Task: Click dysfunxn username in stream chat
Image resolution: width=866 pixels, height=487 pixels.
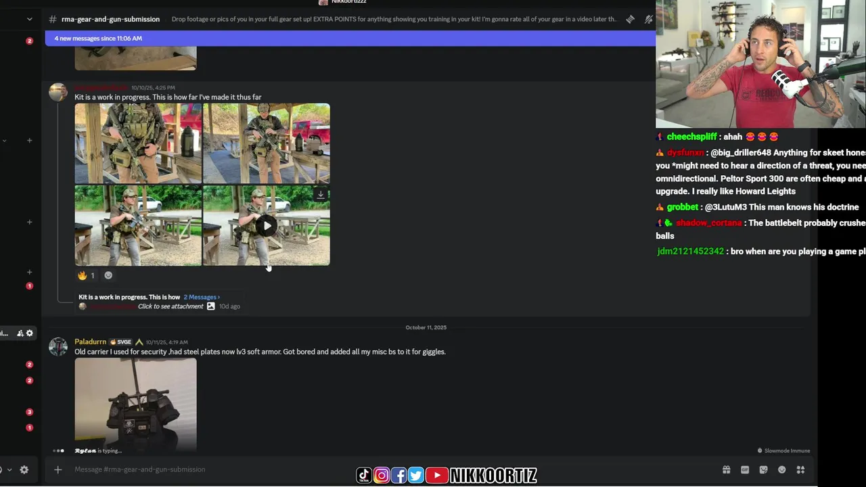Action: click(685, 153)
